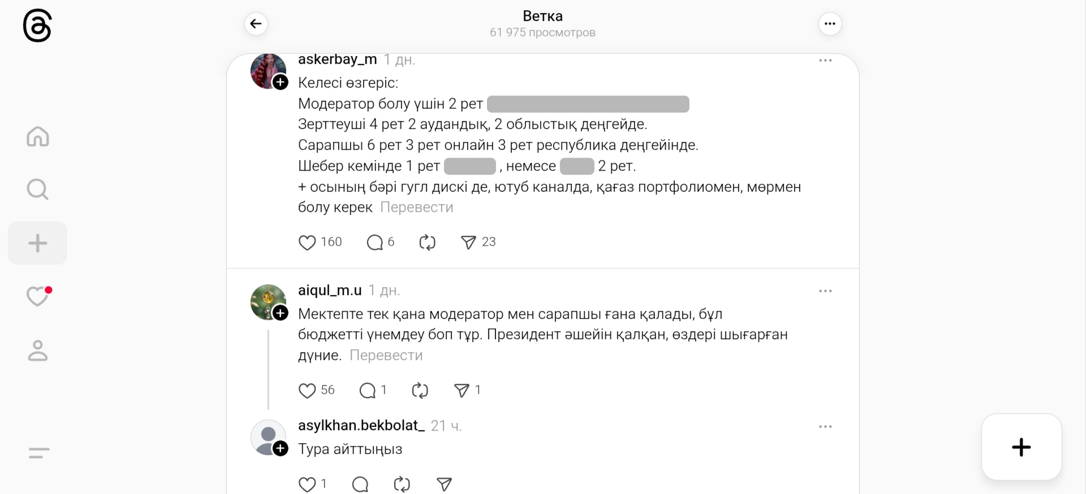Open more options for askerbay_m post
The image size is (1086, 494).
point(825,60)
